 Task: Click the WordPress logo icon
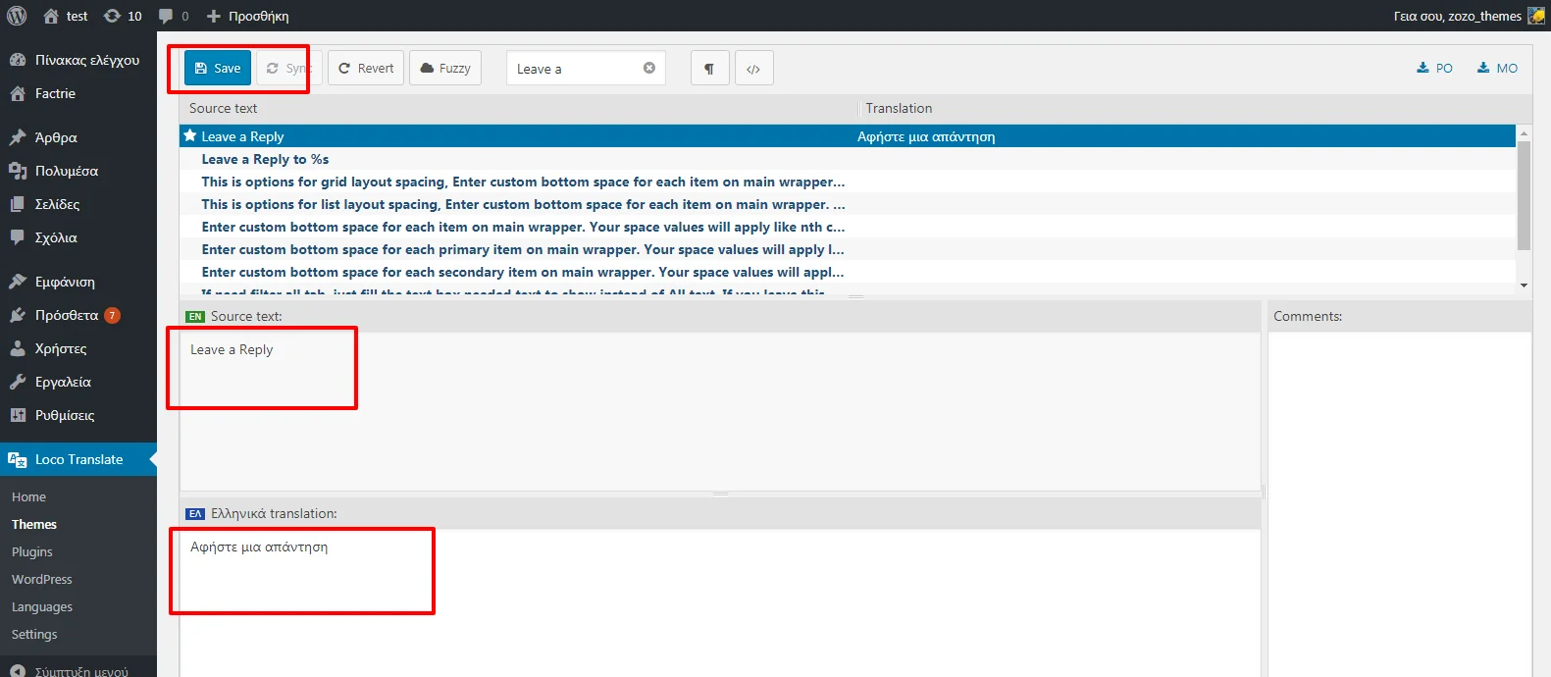pos(17,16)
